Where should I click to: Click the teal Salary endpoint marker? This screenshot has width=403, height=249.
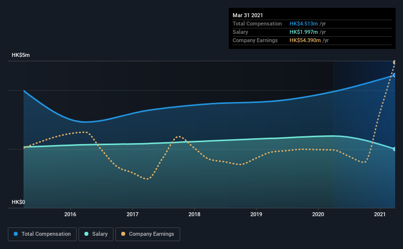click(394, 149)
